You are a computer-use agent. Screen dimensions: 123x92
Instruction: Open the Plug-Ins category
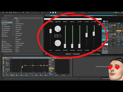pyautogui.click(x=7, y=32)
